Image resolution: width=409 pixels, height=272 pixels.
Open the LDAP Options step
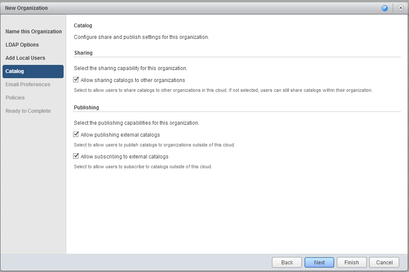[x=22, y=45]
